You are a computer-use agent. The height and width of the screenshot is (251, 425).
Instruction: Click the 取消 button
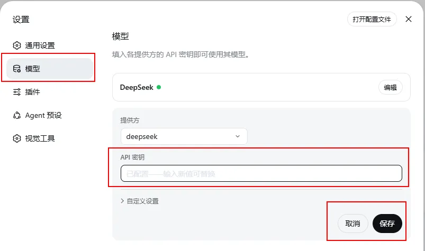pos(352,224)
